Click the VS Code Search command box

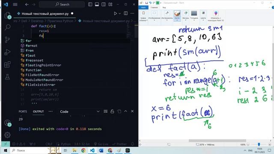62,4
